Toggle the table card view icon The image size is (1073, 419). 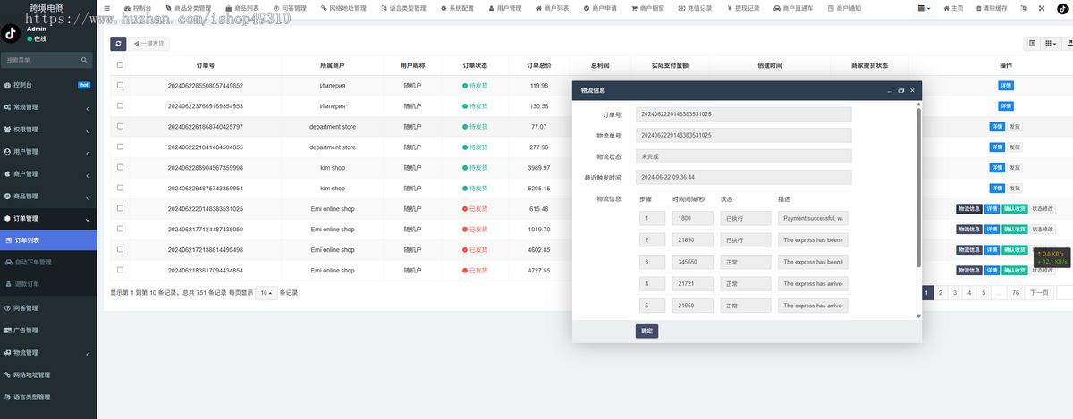click(1033, 43)
